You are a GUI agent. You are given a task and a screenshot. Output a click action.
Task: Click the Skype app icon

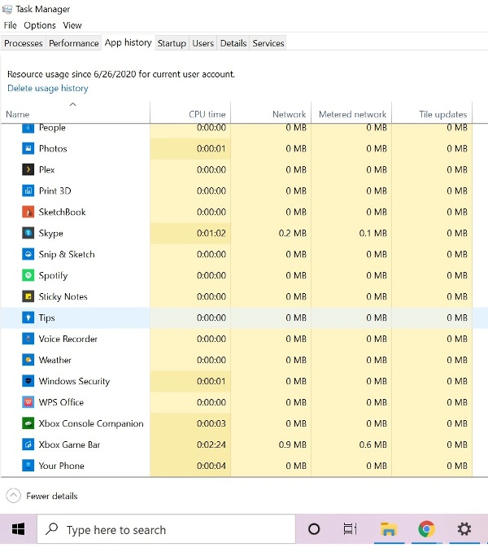(28, 233)
